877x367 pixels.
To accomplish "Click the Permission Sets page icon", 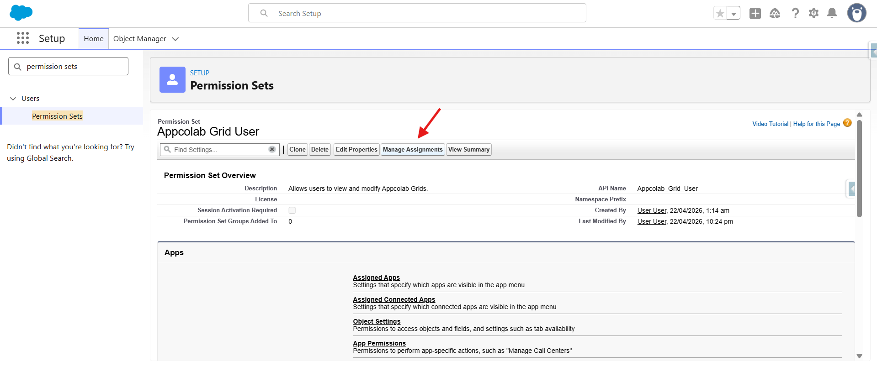I will coord(172,79).
